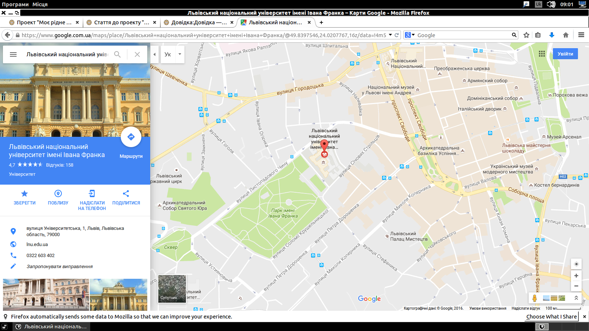Screen dimensions: 589x331
Task: Show my location on map
Action: [576, 264]
